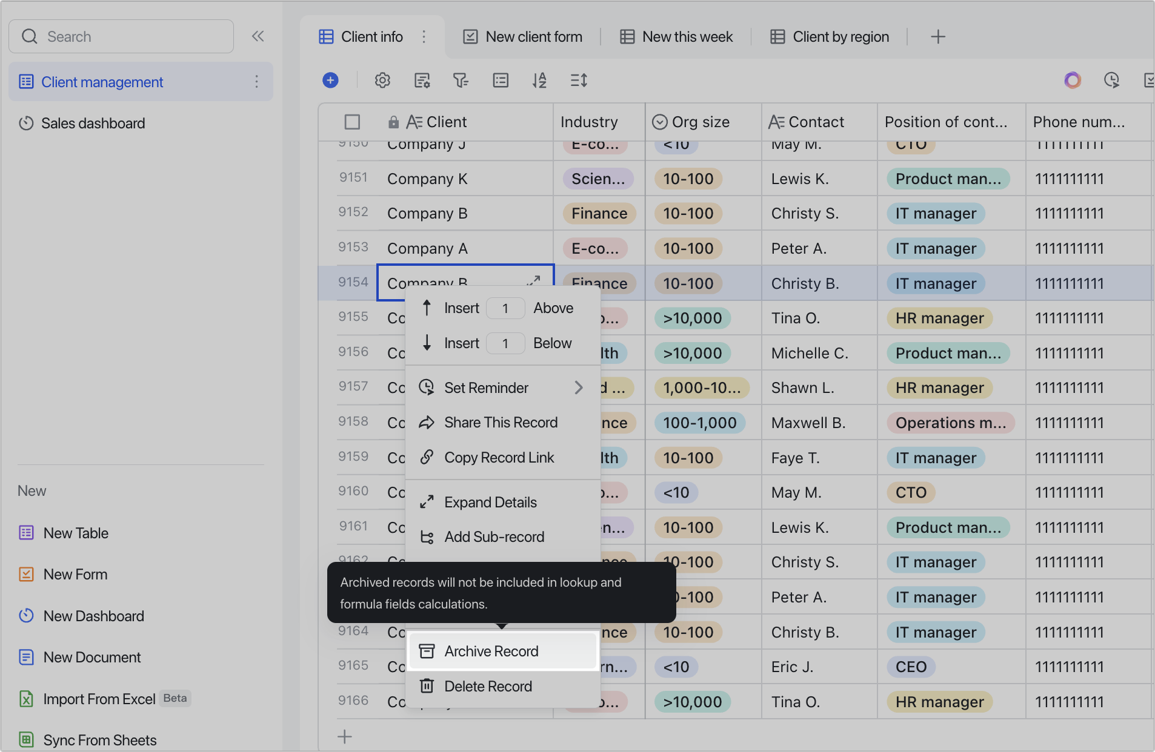Open the A-Z sort icon

pos(539,80)
